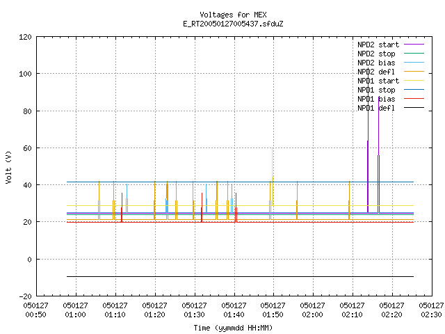Click the purple NPD2 start legend line
Screen dimensions: 445x334
[x=414, y=45]
